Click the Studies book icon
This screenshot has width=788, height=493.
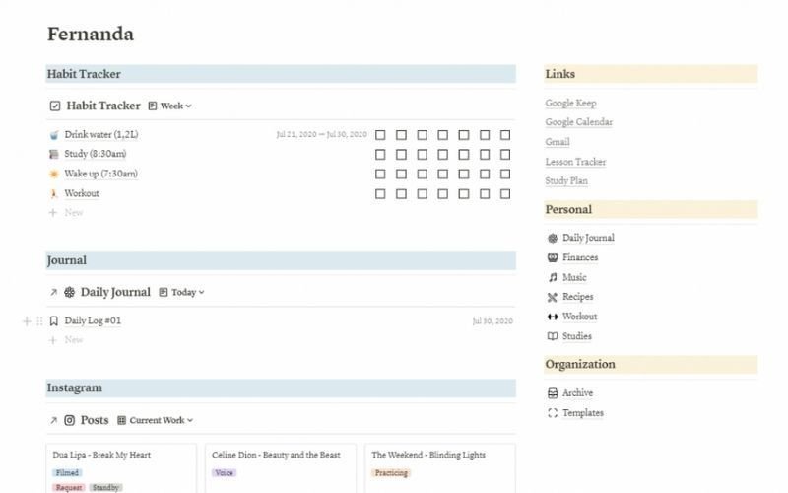[x=553, y=336]
